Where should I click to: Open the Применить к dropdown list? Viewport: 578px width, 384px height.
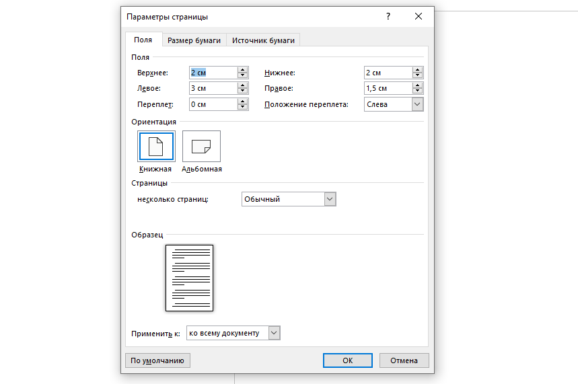coord(273,333)
